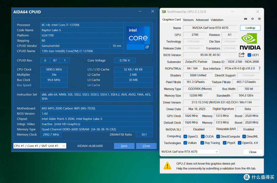Toggle the UEFI checkbox

tap(249, 55)
